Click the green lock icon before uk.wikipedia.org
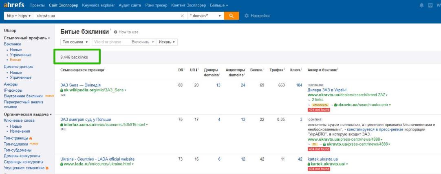The height and width of the screenshot is (174, 441). [x=62, y=90]
